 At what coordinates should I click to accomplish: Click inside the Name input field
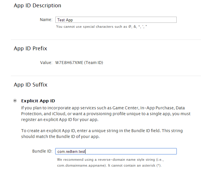click(x=116, y=20)
